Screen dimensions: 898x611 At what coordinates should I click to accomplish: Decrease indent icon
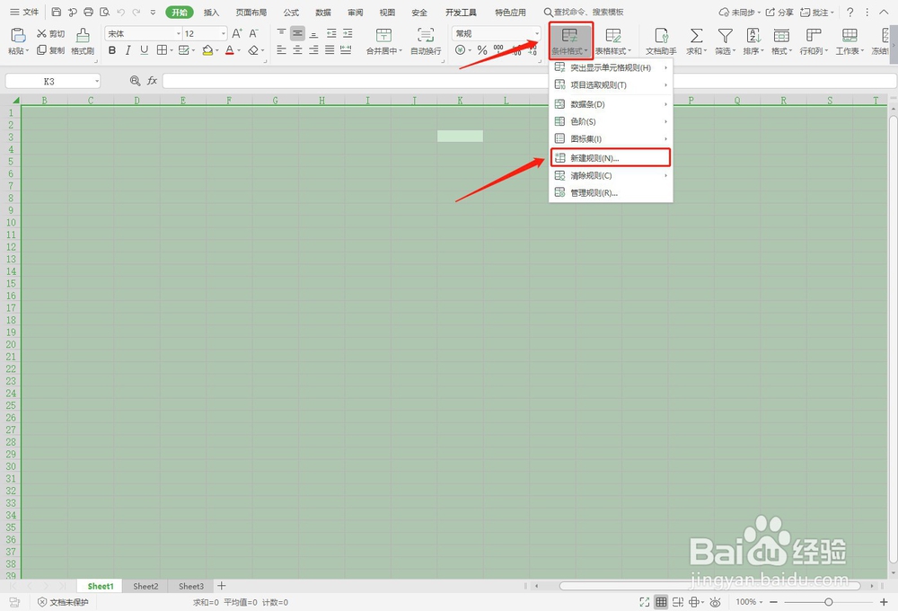(x=331, y=33)
